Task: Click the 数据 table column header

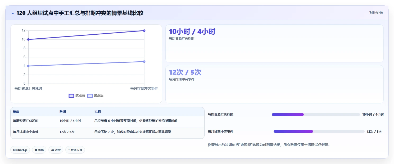Action: [63, 112]
